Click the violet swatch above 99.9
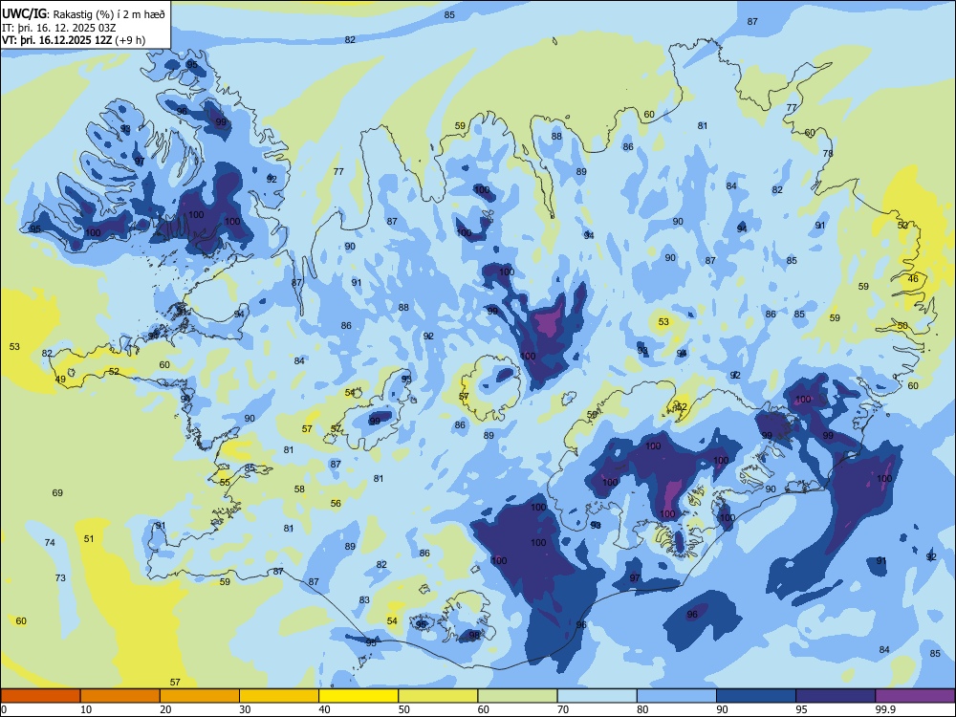Image resolution: width=956 pixels, height=717 pixels. point(915,696)
